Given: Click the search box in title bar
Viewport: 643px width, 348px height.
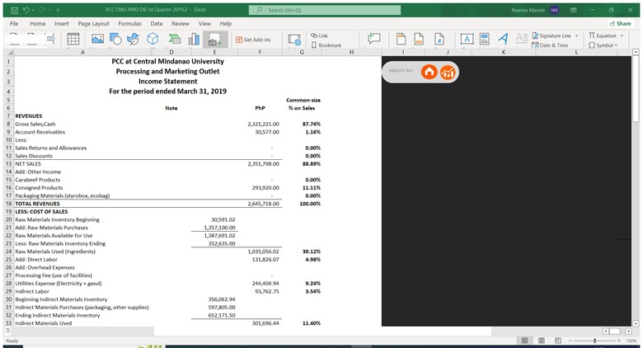Looking at the screenshot, I should coord(324,10).
